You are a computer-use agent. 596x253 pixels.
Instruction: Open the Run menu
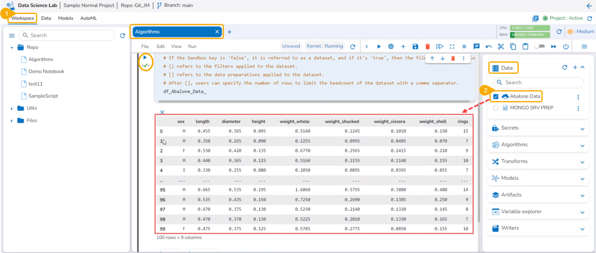[192, 47]
